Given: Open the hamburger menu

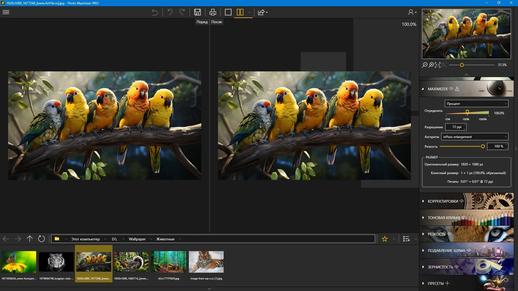Looking at the screenshot, I should click(x=6, y=12).
